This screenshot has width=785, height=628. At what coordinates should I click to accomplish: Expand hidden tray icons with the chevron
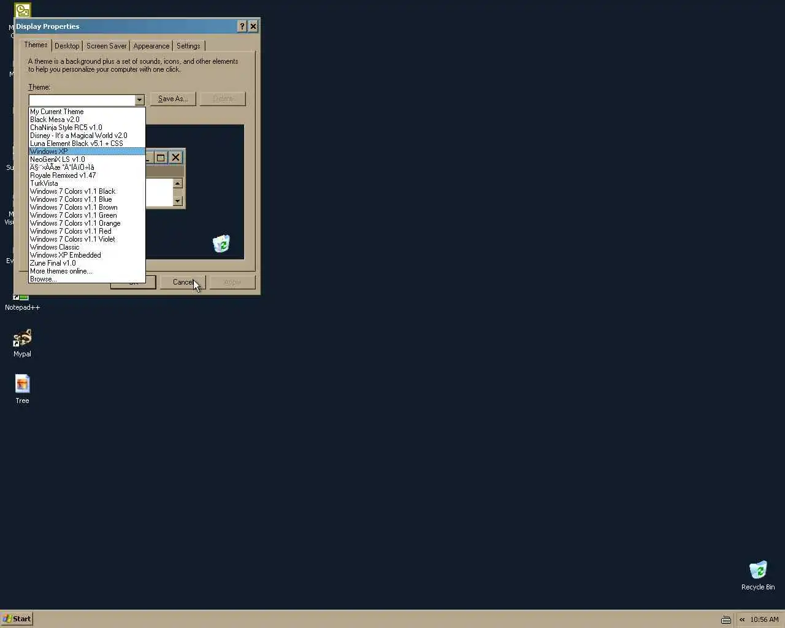742,619
